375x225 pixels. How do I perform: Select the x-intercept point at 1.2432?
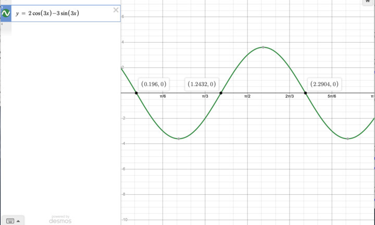tap(221, 93)
